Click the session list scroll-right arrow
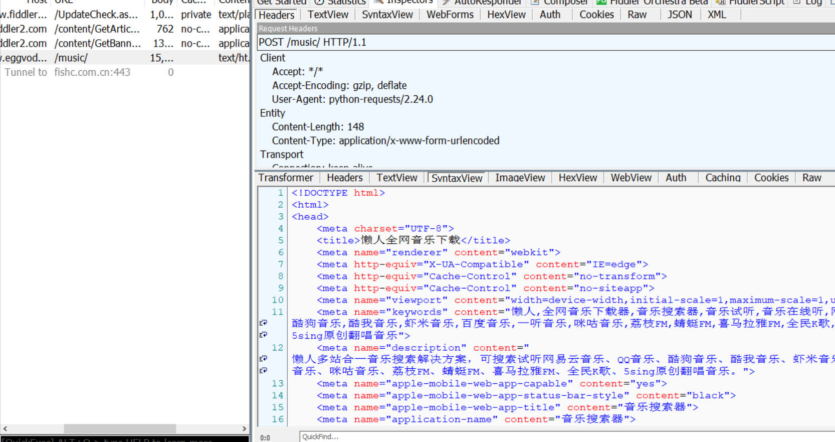Image resolution: width=835 pixels, height=442 pixels. pos(244,428)
